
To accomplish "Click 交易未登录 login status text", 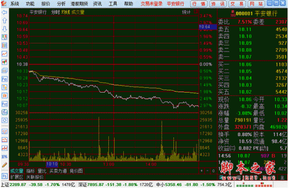I will point(152,3).
